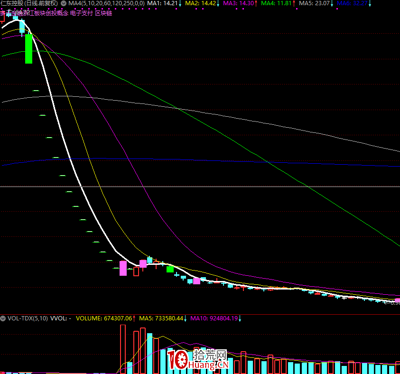Click the 6.96 price label at right edge

(x=395, y=303)
